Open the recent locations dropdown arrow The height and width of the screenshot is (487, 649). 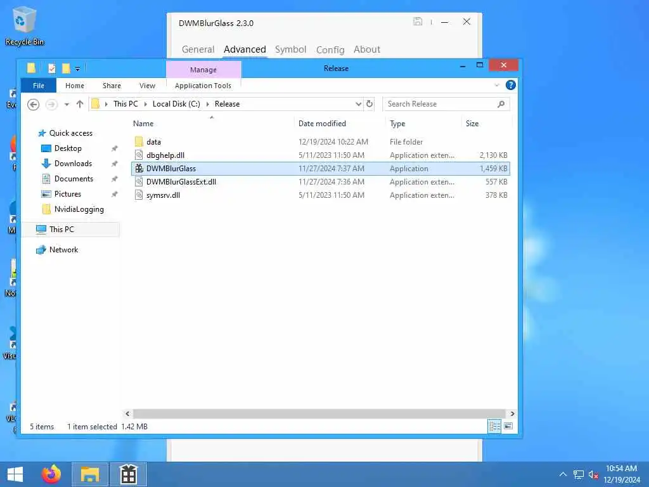pos(67,105)
